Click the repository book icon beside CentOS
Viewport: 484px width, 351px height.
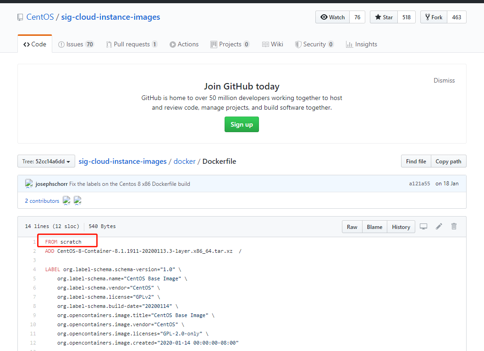click(x=19, y=17)
